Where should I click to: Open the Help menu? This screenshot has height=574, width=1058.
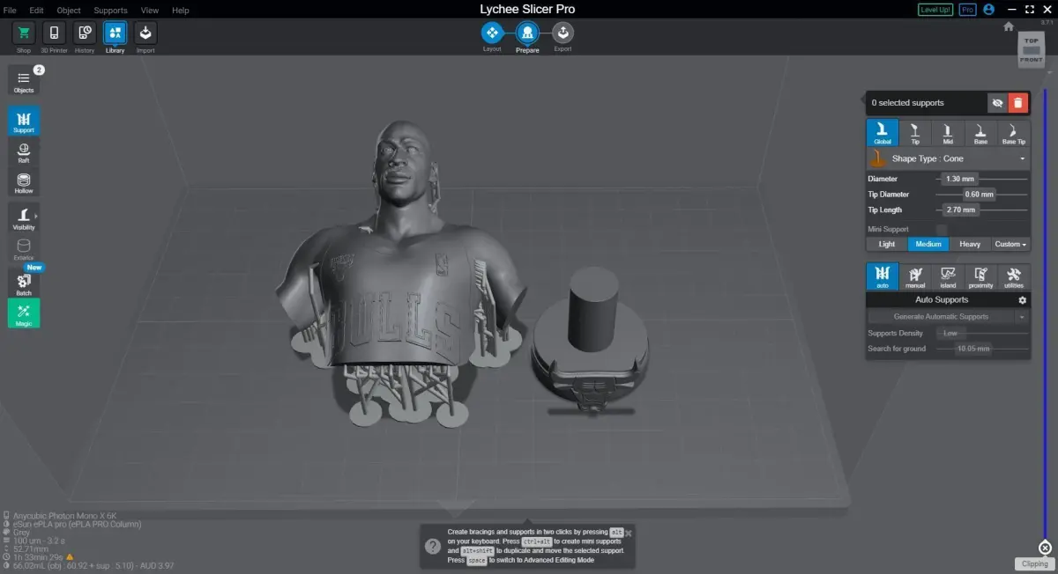181,11
